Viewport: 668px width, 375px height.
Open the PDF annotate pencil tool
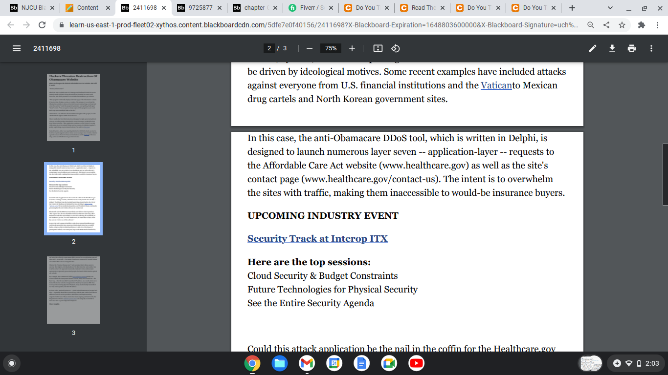tap(593, 48)
